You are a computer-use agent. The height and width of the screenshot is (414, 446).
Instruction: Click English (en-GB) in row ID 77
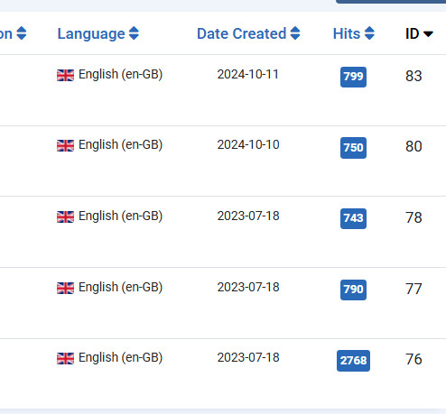pyautogui.click(x=120, y=287)
